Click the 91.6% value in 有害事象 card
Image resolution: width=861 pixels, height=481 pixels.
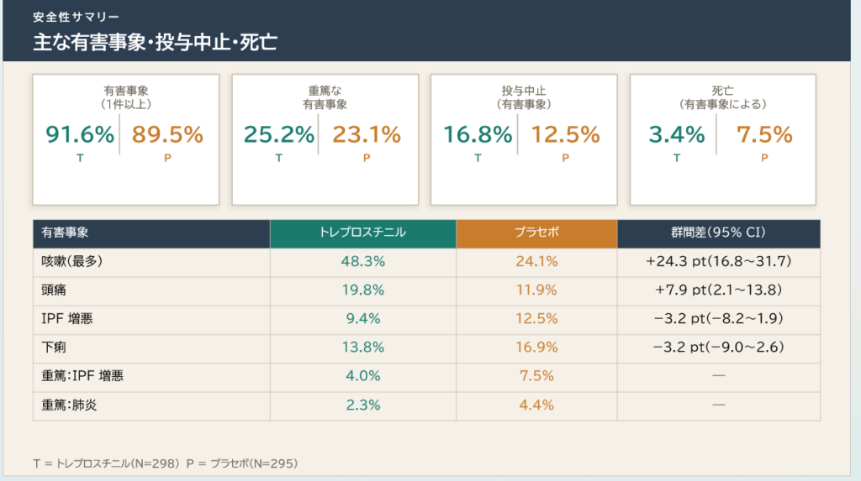(80, 134)
